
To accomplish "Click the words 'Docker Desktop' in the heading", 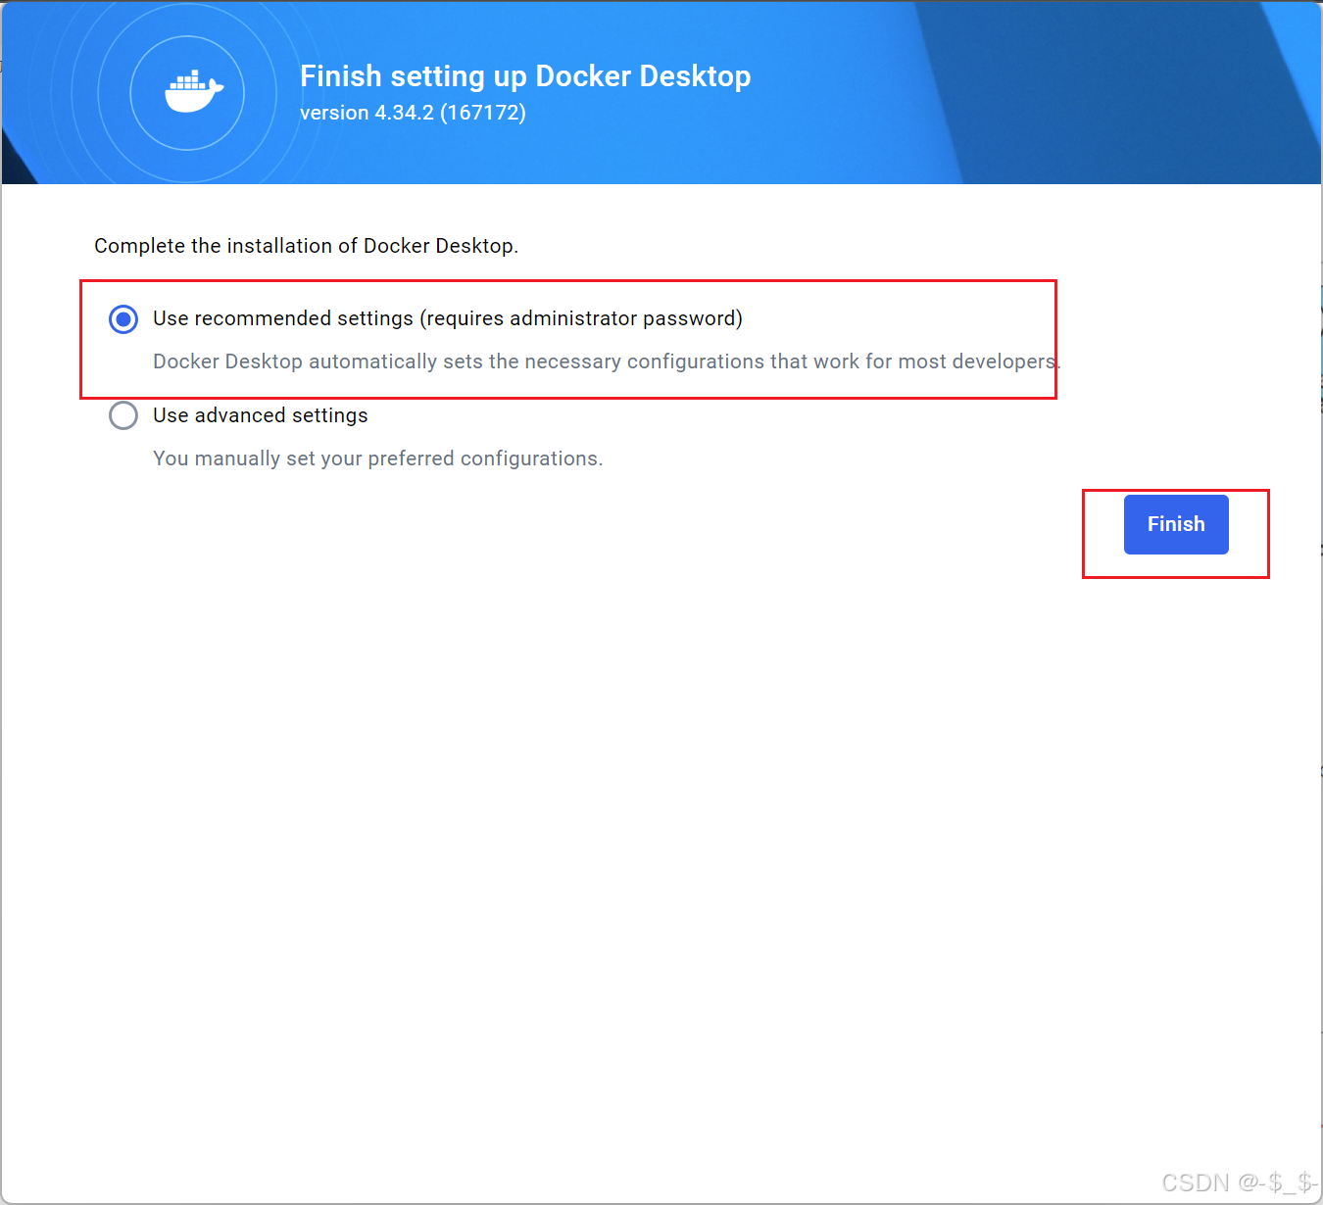I will (x=643, y=76).
